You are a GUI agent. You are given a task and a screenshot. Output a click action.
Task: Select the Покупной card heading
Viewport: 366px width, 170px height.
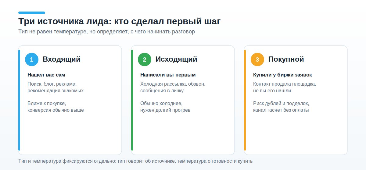coord(286,59)
